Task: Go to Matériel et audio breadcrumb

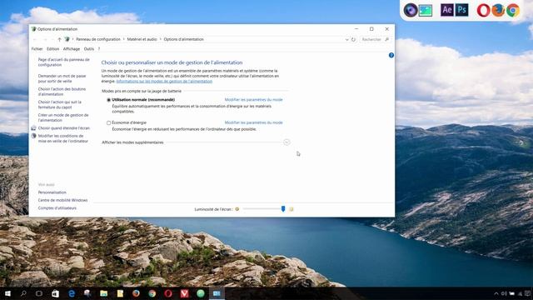Action: (x=142, y=39)
